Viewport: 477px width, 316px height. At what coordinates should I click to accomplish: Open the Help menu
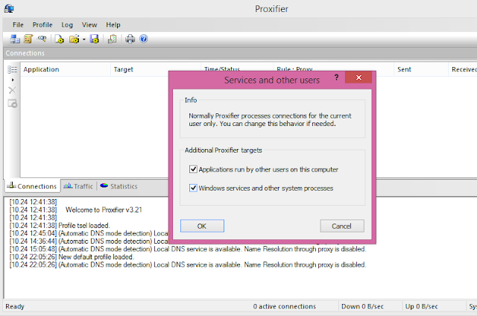pos(113,25)
